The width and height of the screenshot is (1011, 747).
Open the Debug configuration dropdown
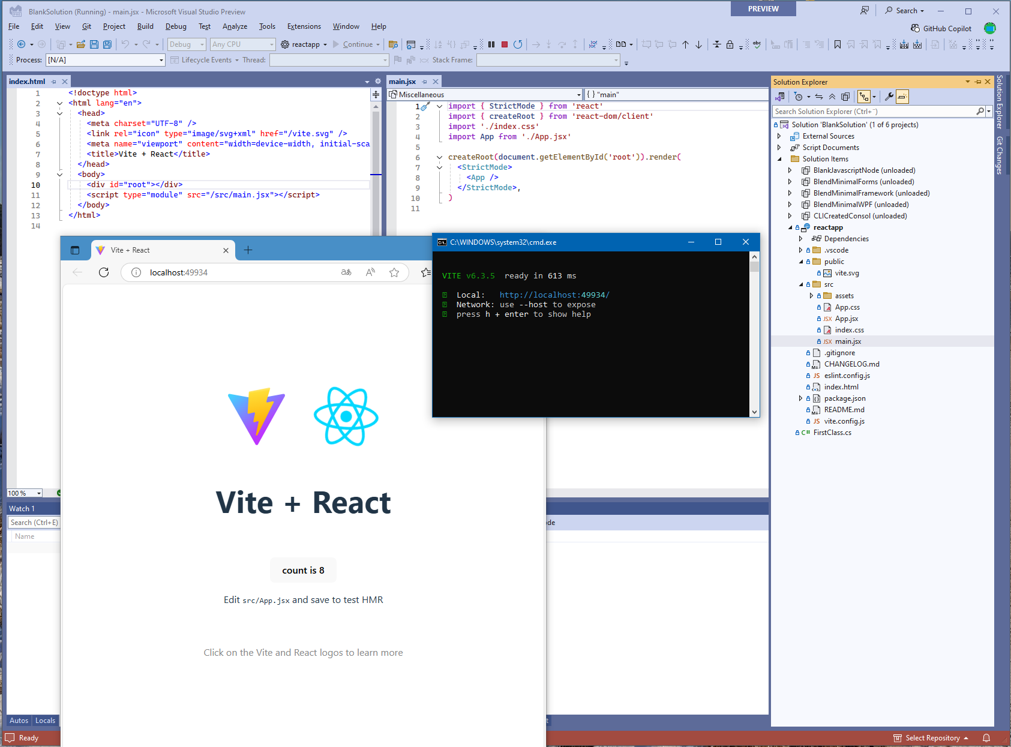pos(186,44)
